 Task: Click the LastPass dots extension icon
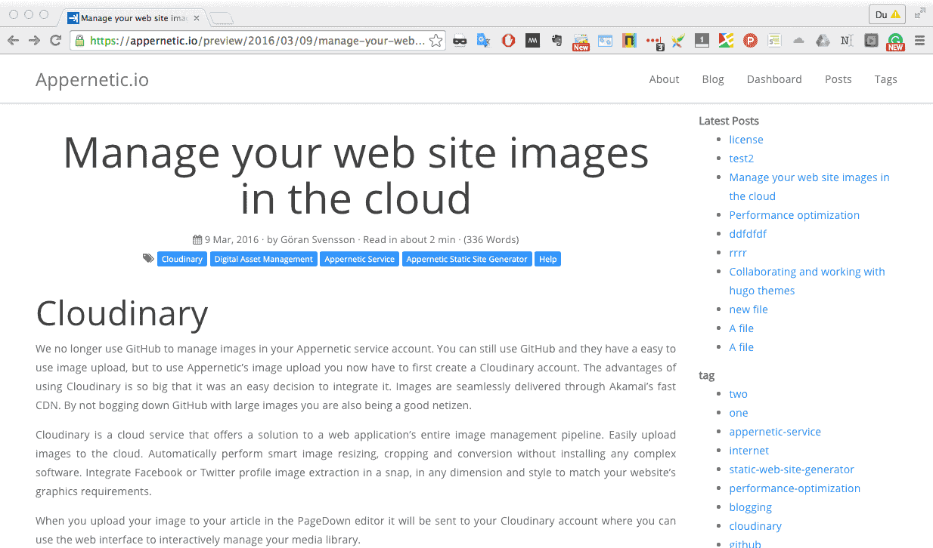tap(655, 42)
